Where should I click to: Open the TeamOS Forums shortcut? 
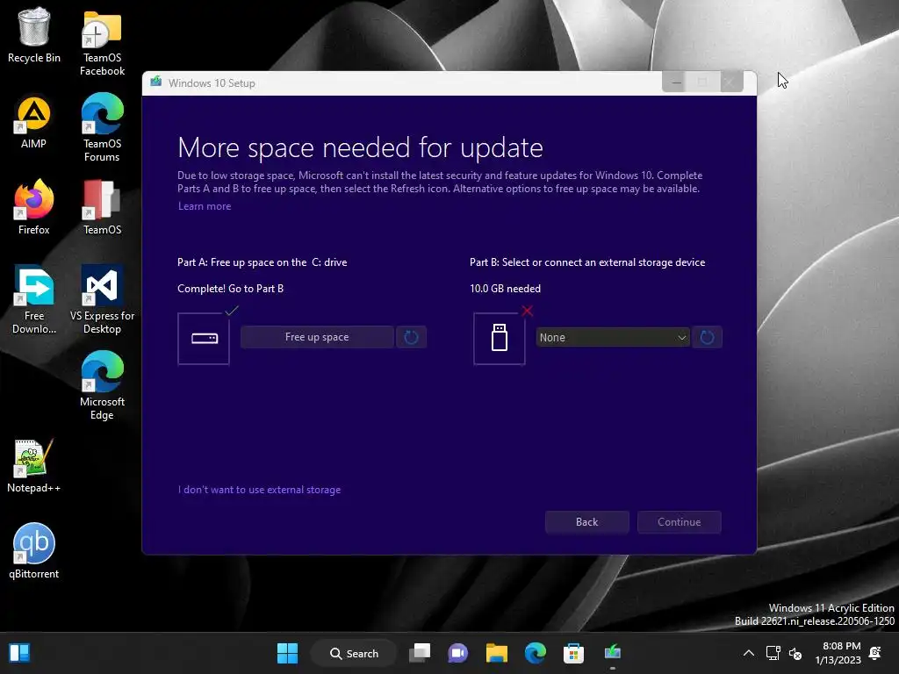pos(102,128)
